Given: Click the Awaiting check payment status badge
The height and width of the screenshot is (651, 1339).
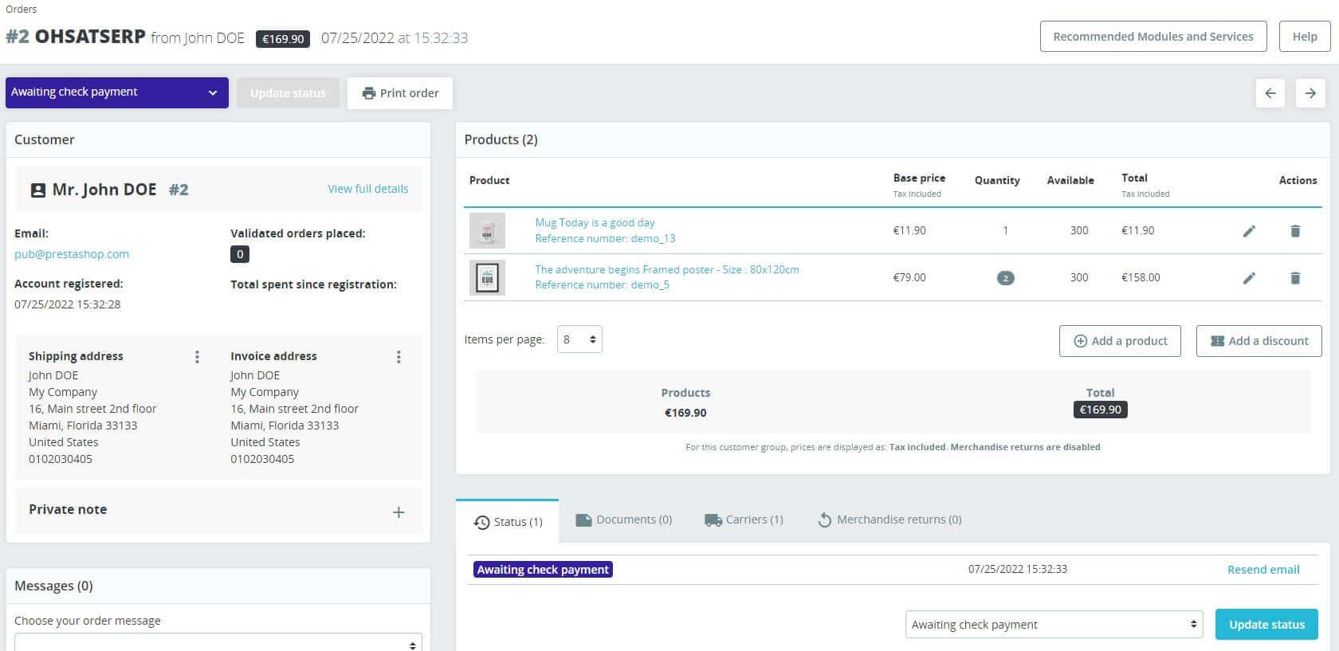Looking at the screenshot, I should tap(544, 570).
